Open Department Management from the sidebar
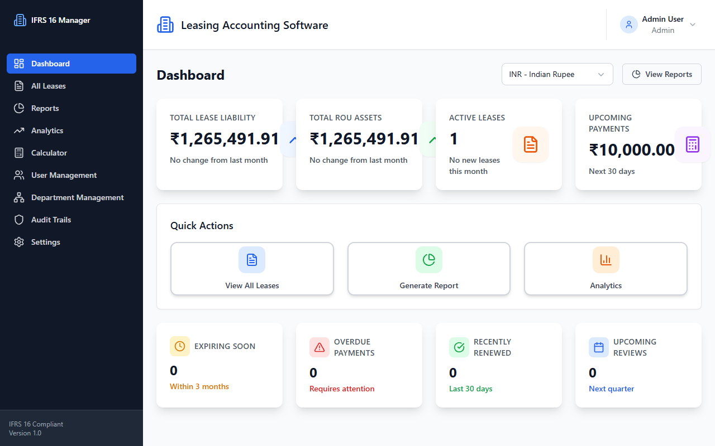The image size is (715, 446). point(71,197)
